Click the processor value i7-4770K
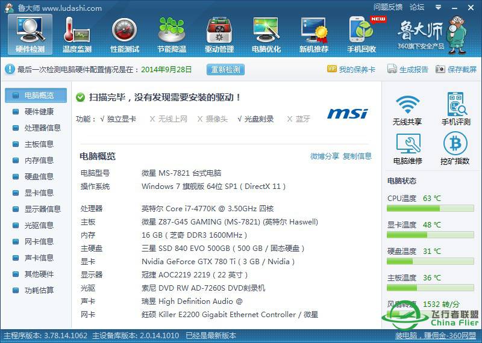482x343 pixels. click(207, 209)
